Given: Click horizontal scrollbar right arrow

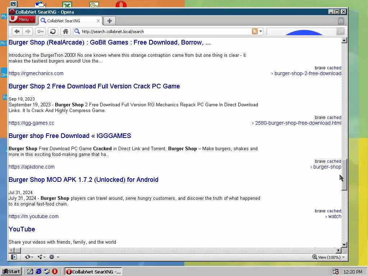Looking at the screenshot, I should click(x=339, y=250).
